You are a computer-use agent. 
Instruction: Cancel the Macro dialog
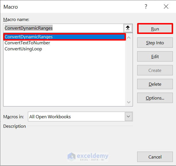point(155,157)
